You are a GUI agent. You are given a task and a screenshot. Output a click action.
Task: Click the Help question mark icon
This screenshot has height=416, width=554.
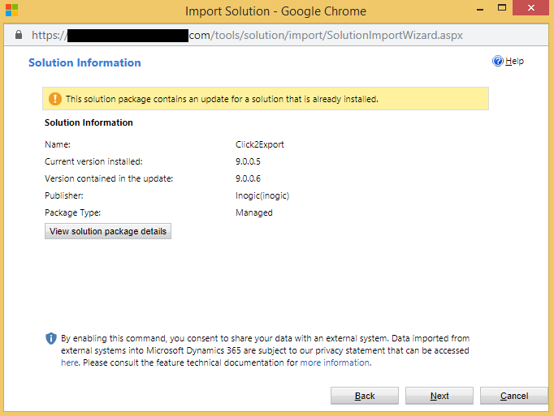tap(497, 61)
